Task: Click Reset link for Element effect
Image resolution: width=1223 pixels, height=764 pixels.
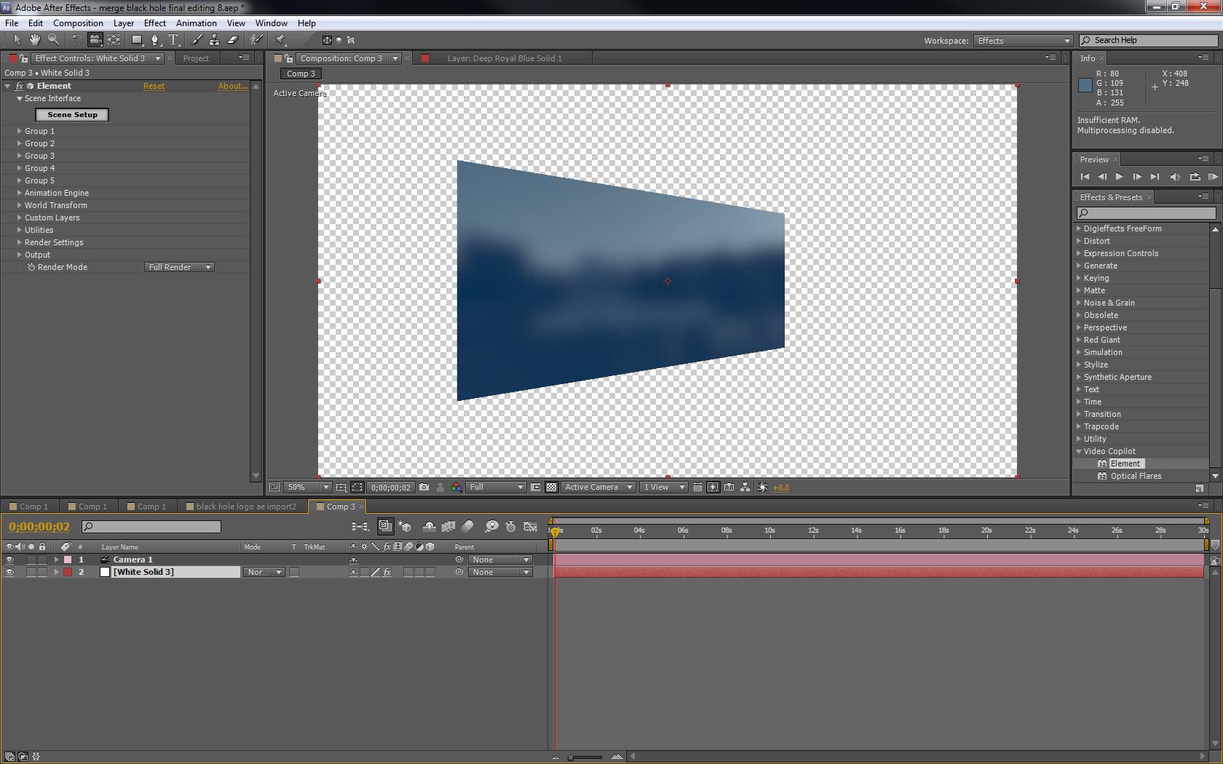Action: pyautogui.click(x=154, y=86)
